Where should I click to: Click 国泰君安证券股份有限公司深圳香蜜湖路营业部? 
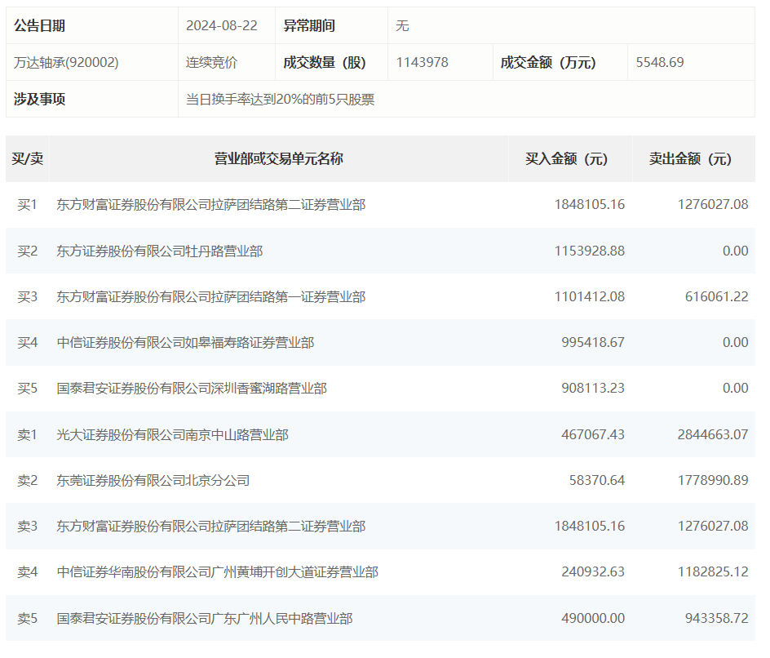[192, 389]
